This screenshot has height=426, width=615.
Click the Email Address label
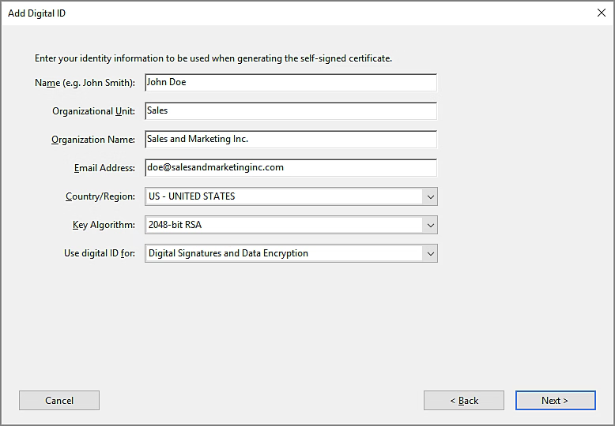104,168
